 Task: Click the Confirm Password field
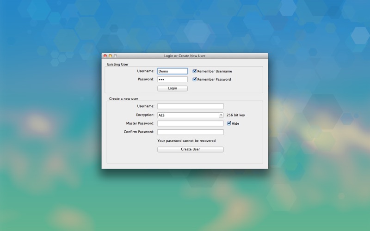point(191,132)
